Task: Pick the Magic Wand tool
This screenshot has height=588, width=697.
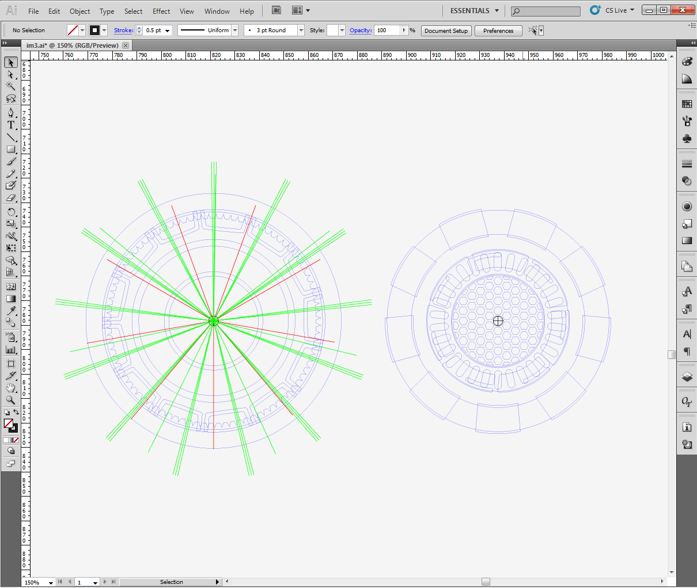Action: [x=11, y=86]
